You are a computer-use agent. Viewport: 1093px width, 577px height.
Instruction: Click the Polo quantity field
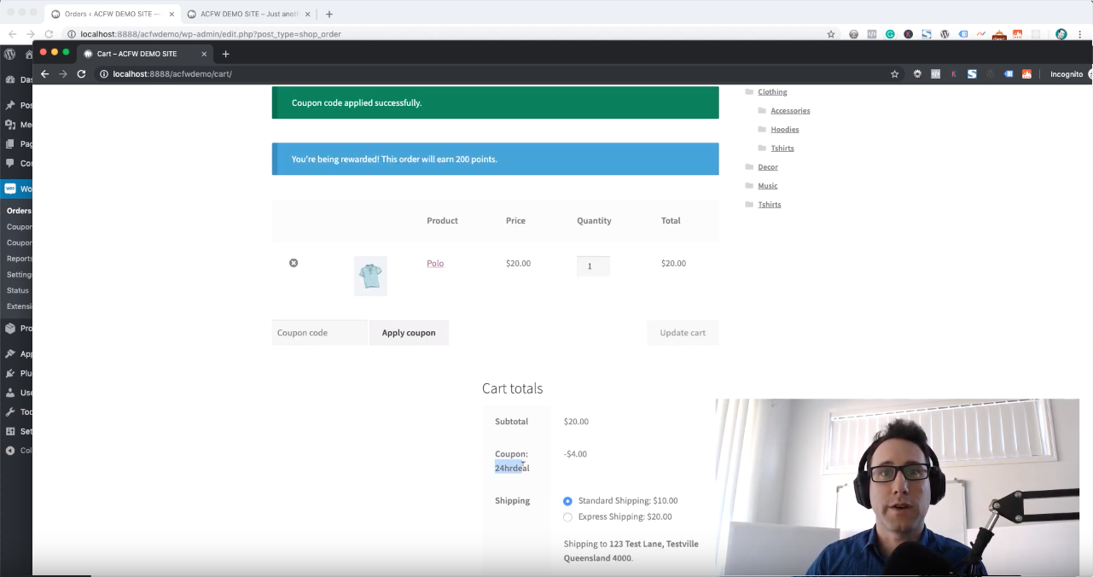pyautogui.click(x=592, y=266)
